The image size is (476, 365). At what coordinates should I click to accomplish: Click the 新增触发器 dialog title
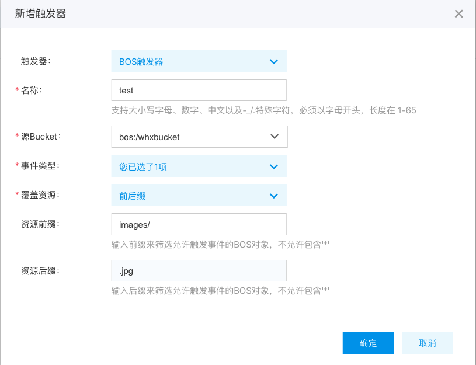click(40, 13)
